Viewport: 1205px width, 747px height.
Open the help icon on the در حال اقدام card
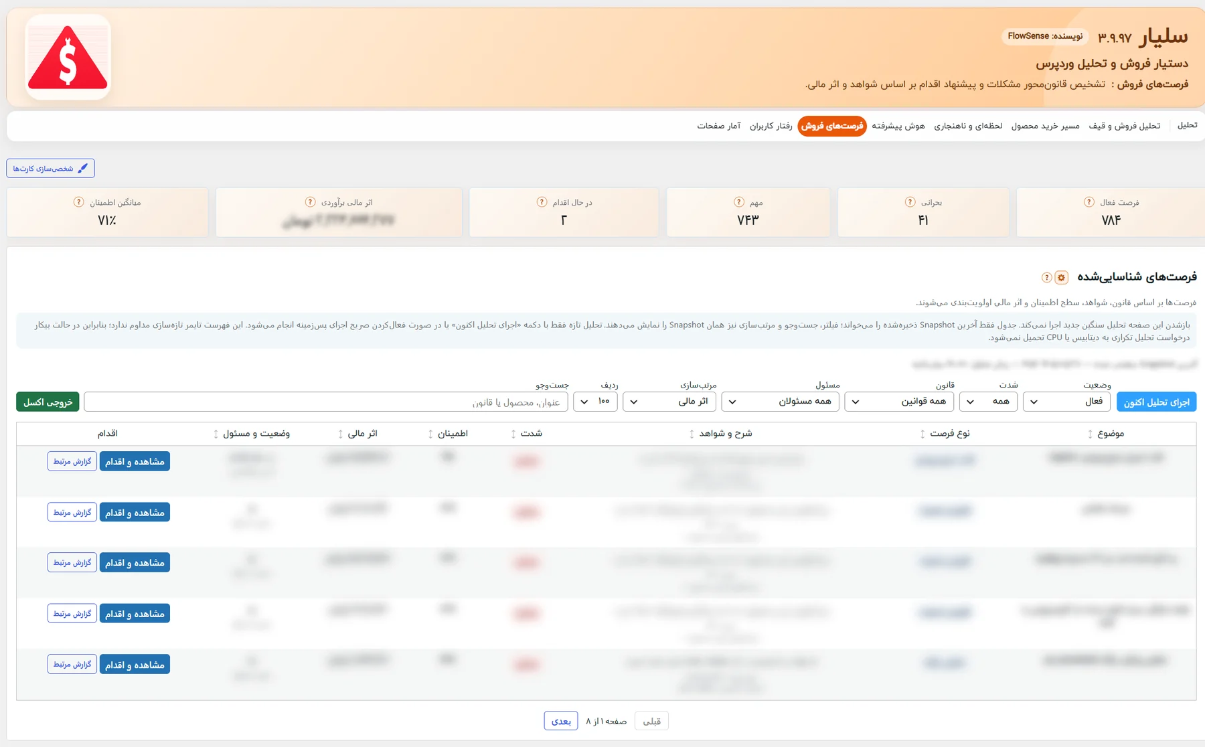click(x=542, y=202)
